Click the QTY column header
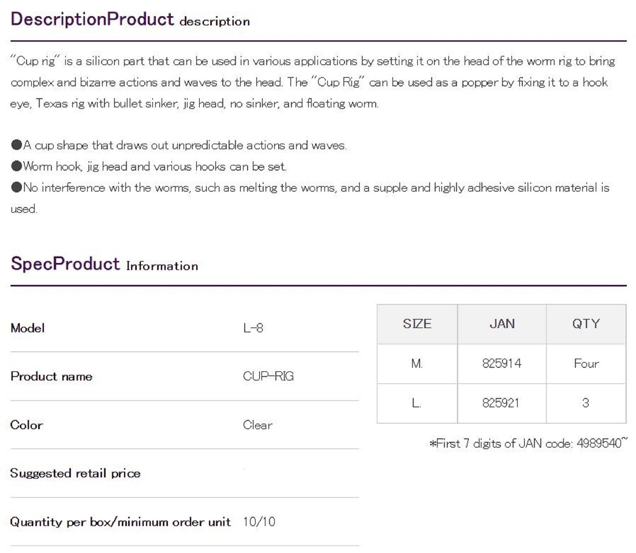Viewport: 636px width, 553px height. click(586, 324)
